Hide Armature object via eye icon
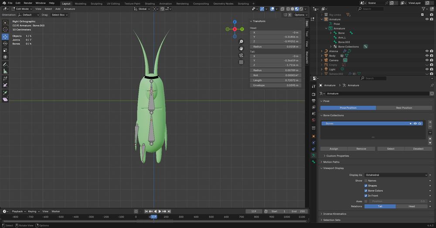 coord(427,19)
